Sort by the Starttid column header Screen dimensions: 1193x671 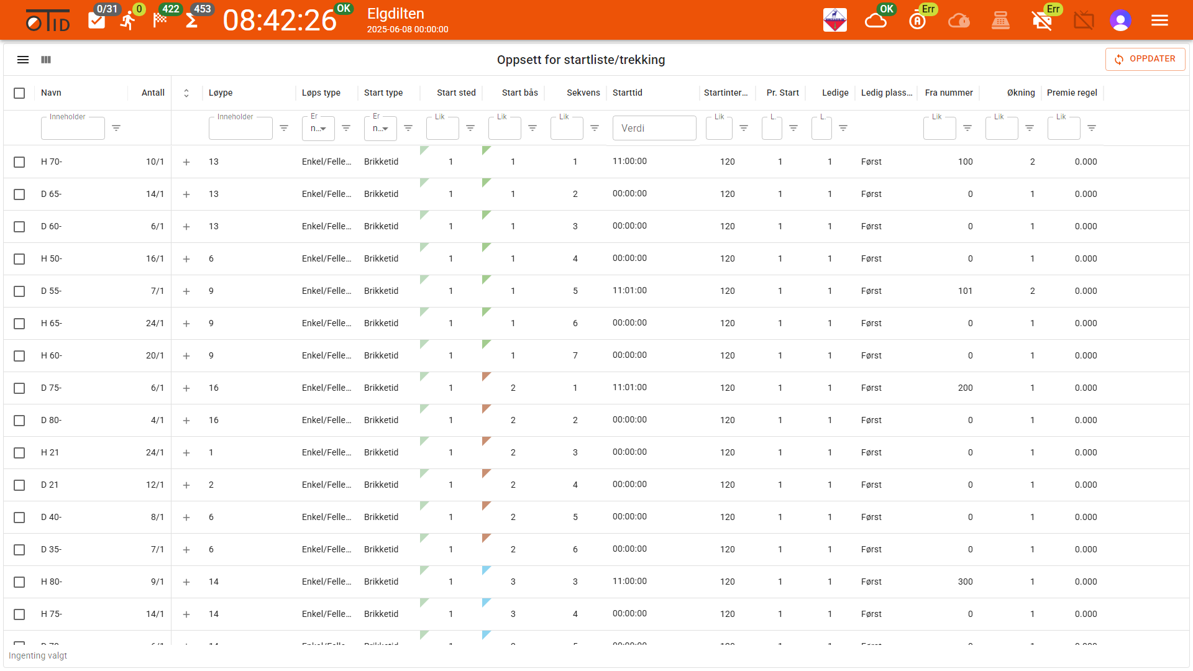pos(628,93)
